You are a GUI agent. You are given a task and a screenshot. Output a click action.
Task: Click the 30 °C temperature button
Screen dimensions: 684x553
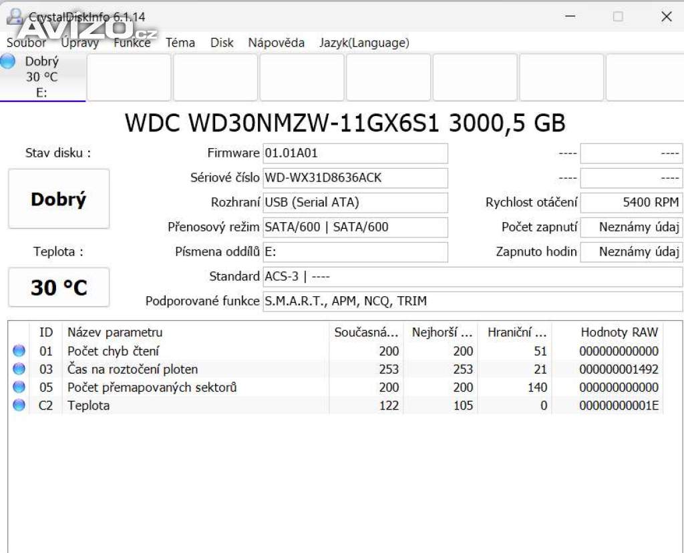pyautogui.click(x=59, y=288)
